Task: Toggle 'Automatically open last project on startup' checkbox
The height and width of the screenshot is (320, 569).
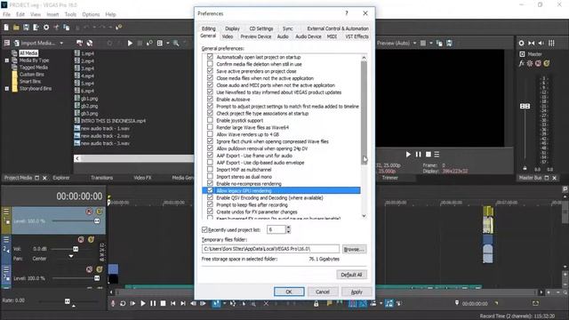Action: coord(210,57)
